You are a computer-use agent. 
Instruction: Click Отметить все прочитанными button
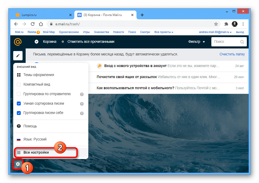(x=91, y=42)
